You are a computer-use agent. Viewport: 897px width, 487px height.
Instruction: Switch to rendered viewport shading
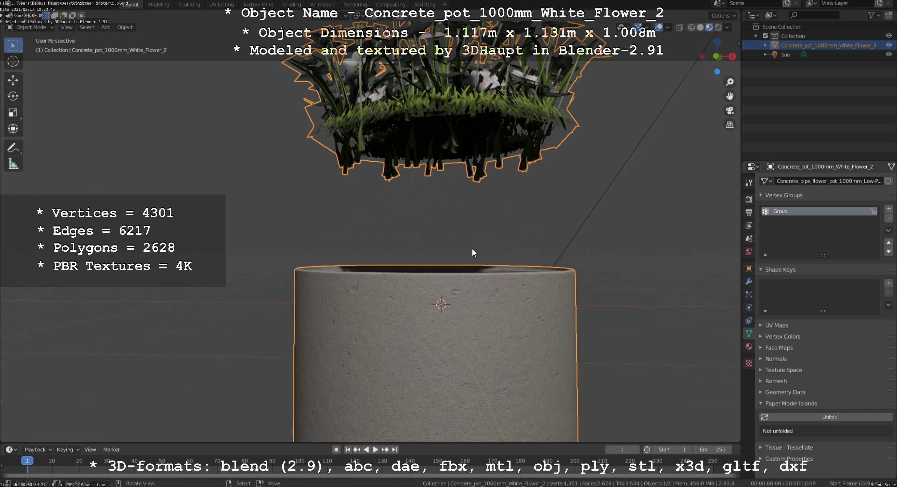[718, 27]
